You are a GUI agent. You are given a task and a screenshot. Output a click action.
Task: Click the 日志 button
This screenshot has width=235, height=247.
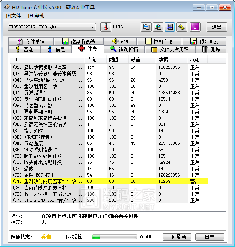pyautogui.click(x=210, y=237)
